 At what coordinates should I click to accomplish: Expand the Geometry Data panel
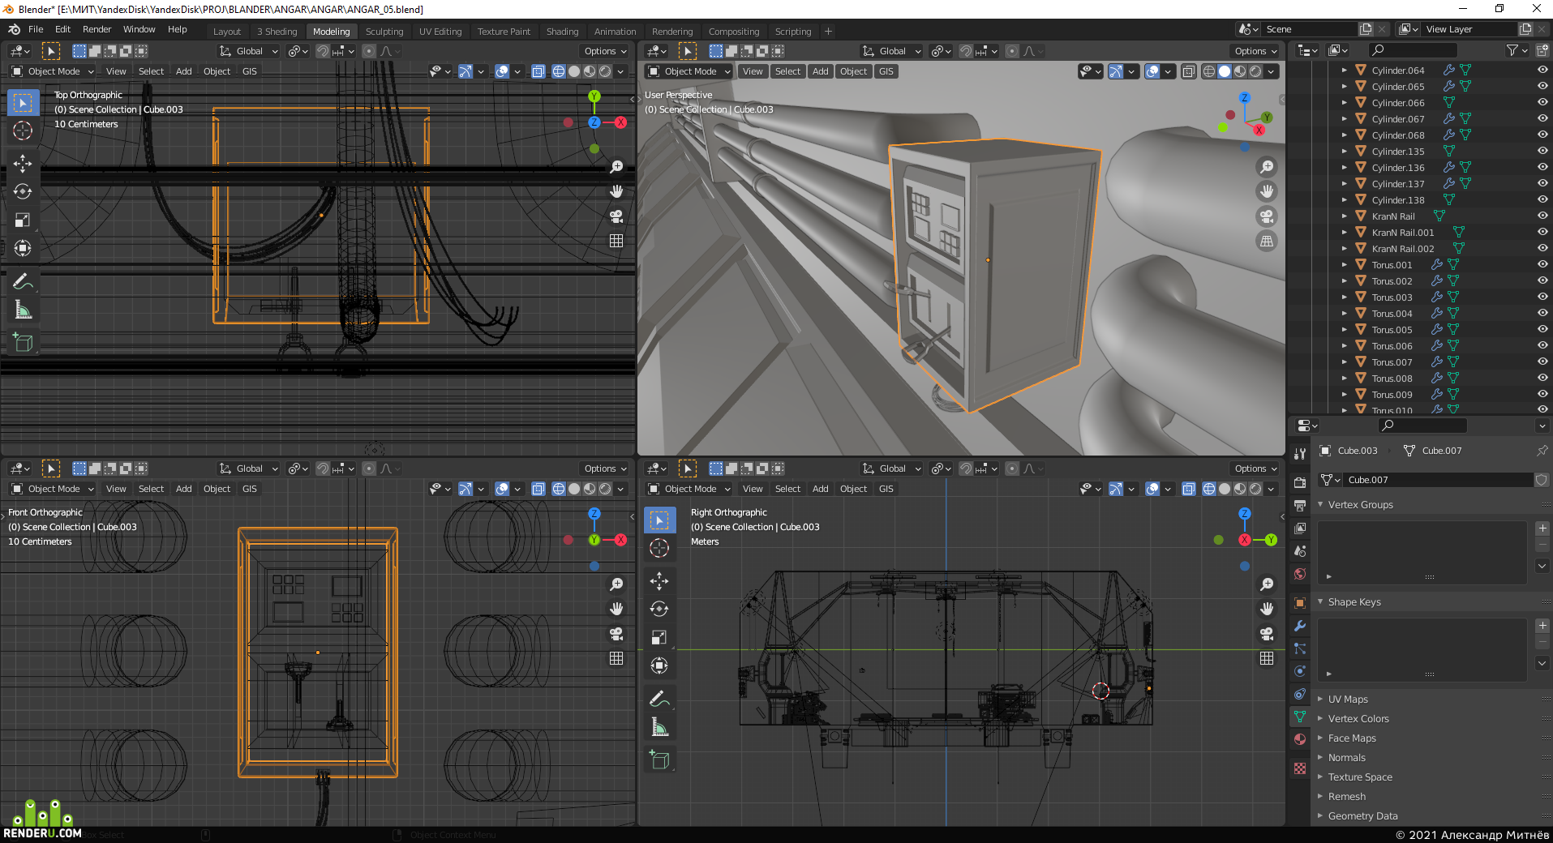tap(1362, 815)
